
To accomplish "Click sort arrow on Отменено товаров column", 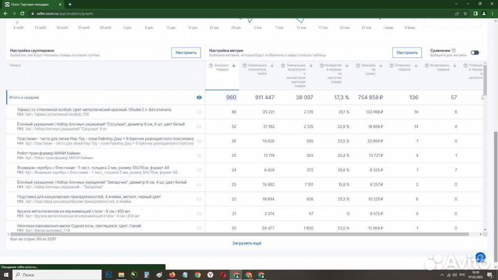I will point(416,66).
